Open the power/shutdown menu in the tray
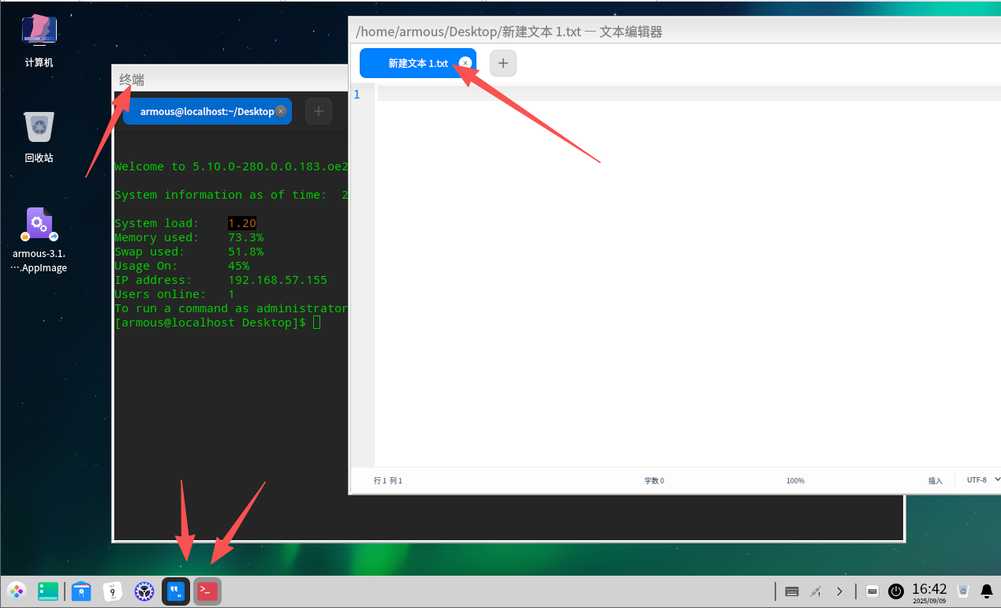The image size is (1001, 608). point(896,591)
